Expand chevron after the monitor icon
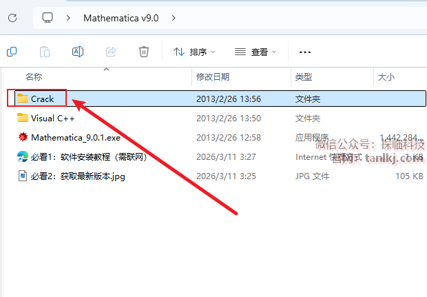427x297 pixels. (x=68, y=18)
